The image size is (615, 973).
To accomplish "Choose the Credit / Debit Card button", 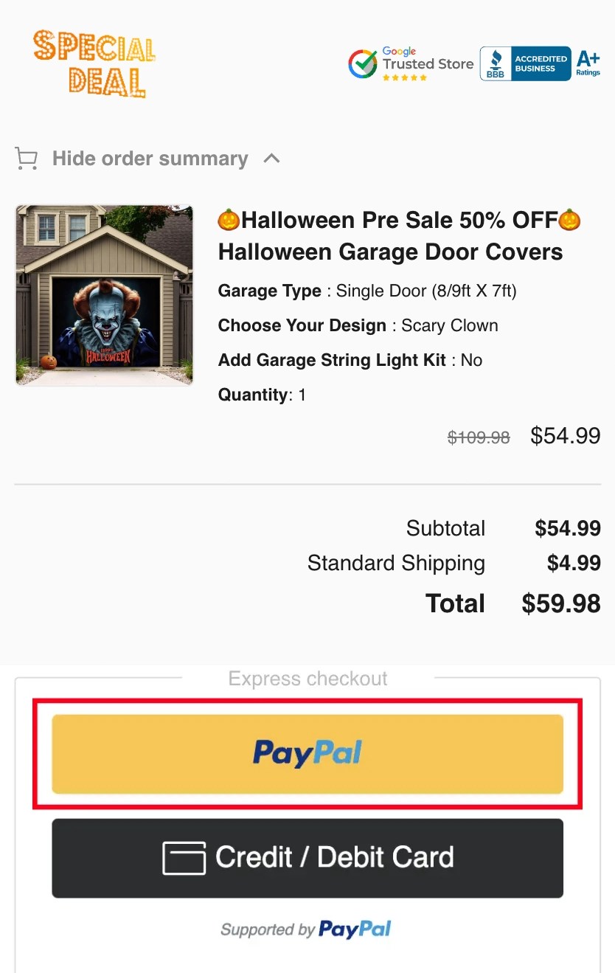I will 307,858.
